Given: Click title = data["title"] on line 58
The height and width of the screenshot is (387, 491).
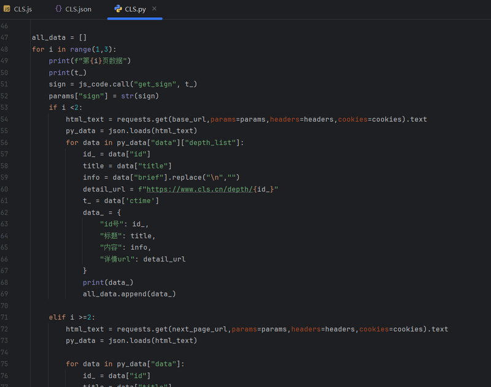Looking at the screenshot, I should tap(127, 166).
